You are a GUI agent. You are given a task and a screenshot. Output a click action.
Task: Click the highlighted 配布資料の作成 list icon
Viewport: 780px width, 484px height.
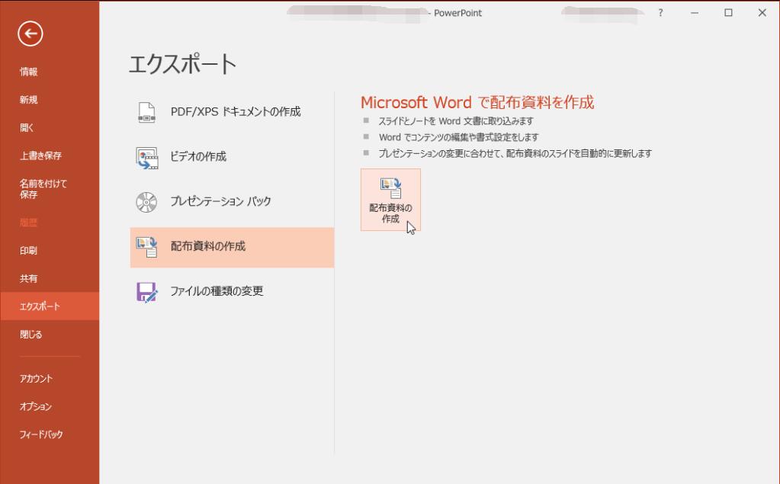pos(146,246)
